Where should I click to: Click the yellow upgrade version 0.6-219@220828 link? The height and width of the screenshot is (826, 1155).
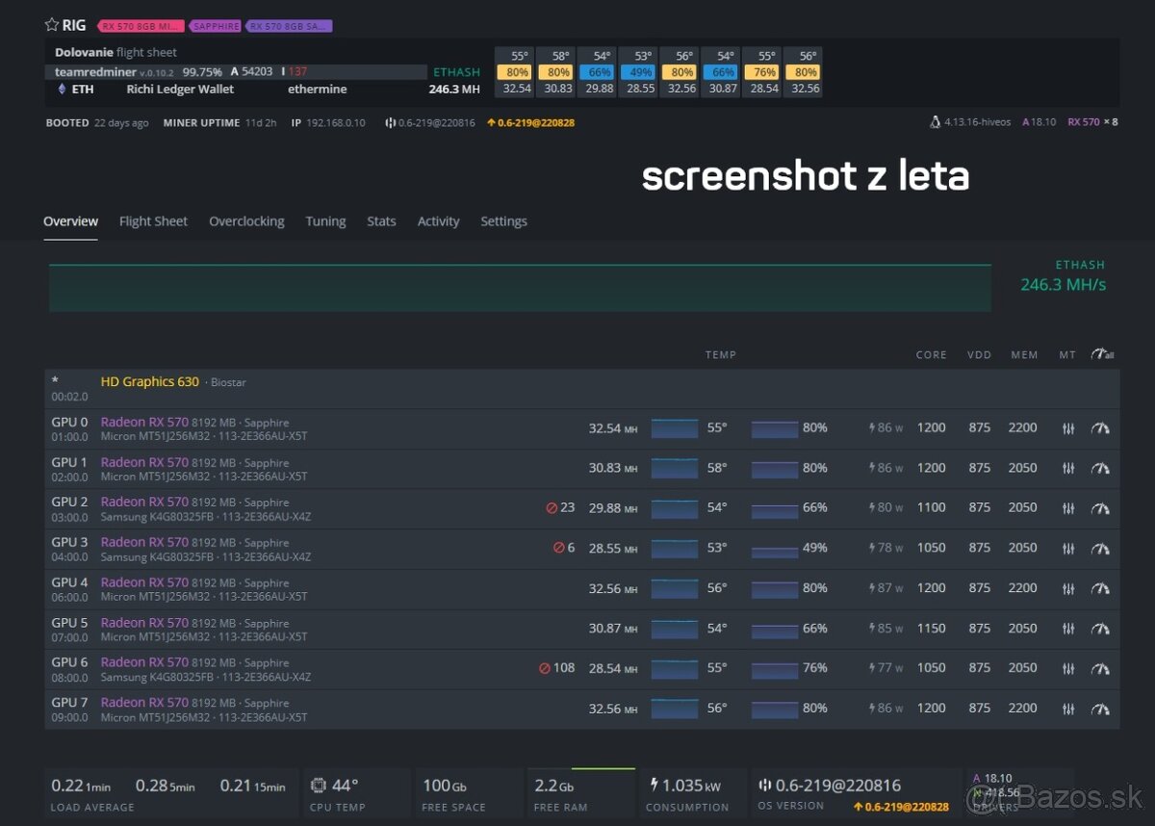tap(530, 123)
